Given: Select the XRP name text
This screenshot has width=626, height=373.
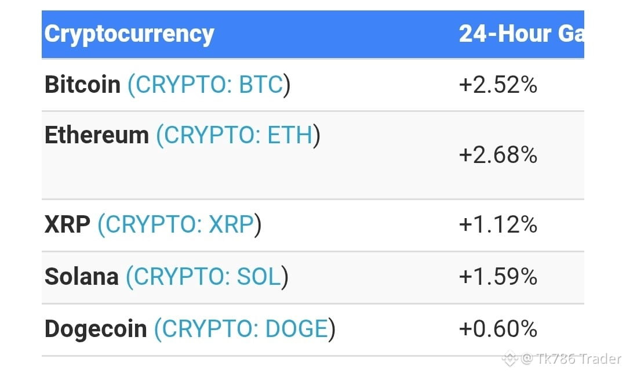Looking at the screenshot, I should click(67, 224).
